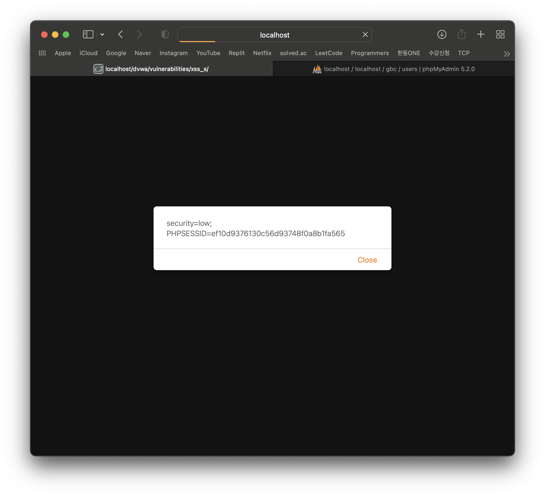
Task: Open the solved.ac bookmark
Action: click(293, 53)
